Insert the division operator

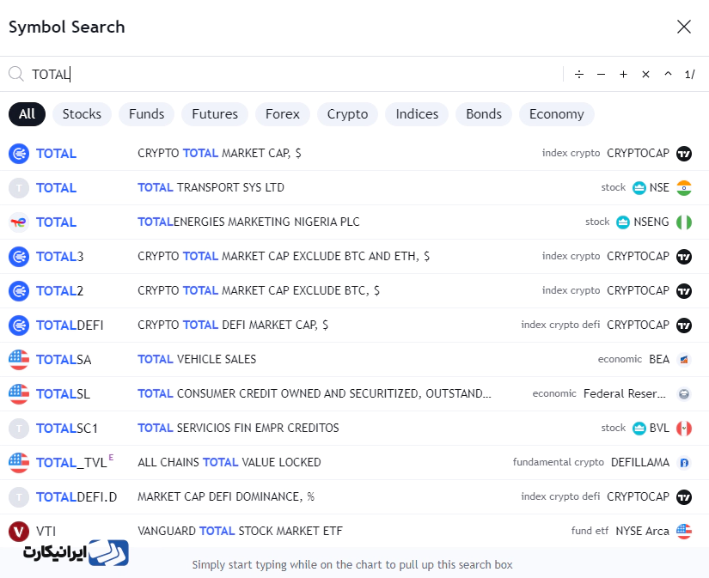click(x=578, y=74)
